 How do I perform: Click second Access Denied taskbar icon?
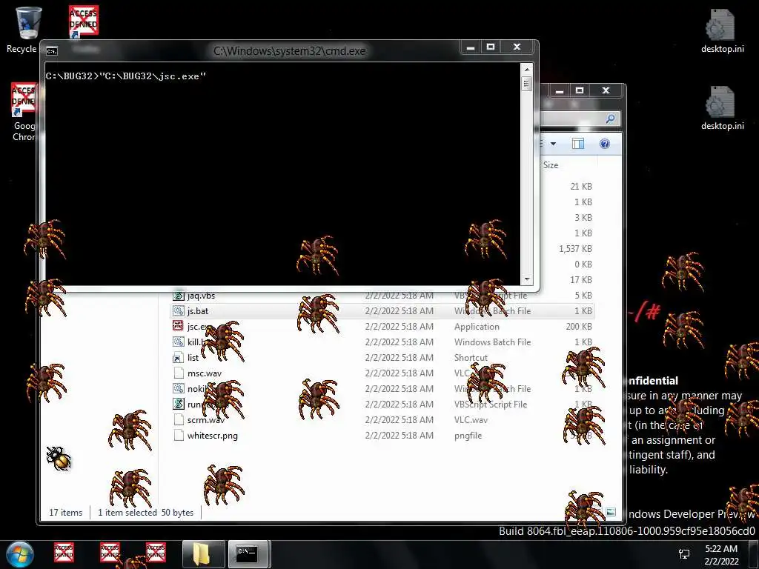coord(110,551)
